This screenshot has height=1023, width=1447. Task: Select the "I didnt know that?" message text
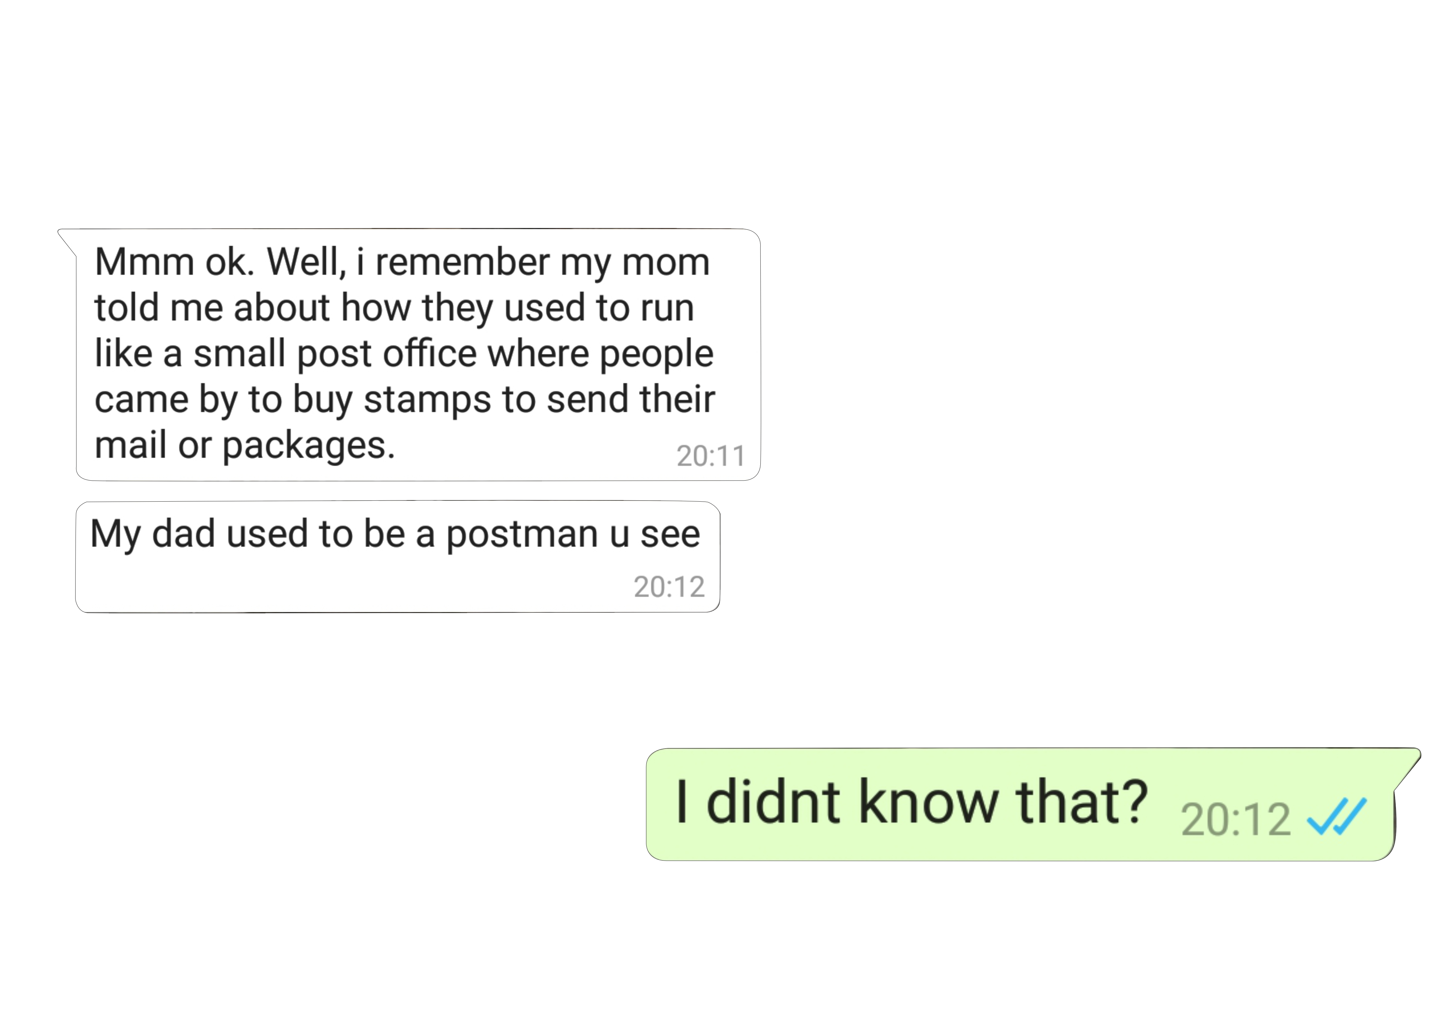click(x=911, y=801)
